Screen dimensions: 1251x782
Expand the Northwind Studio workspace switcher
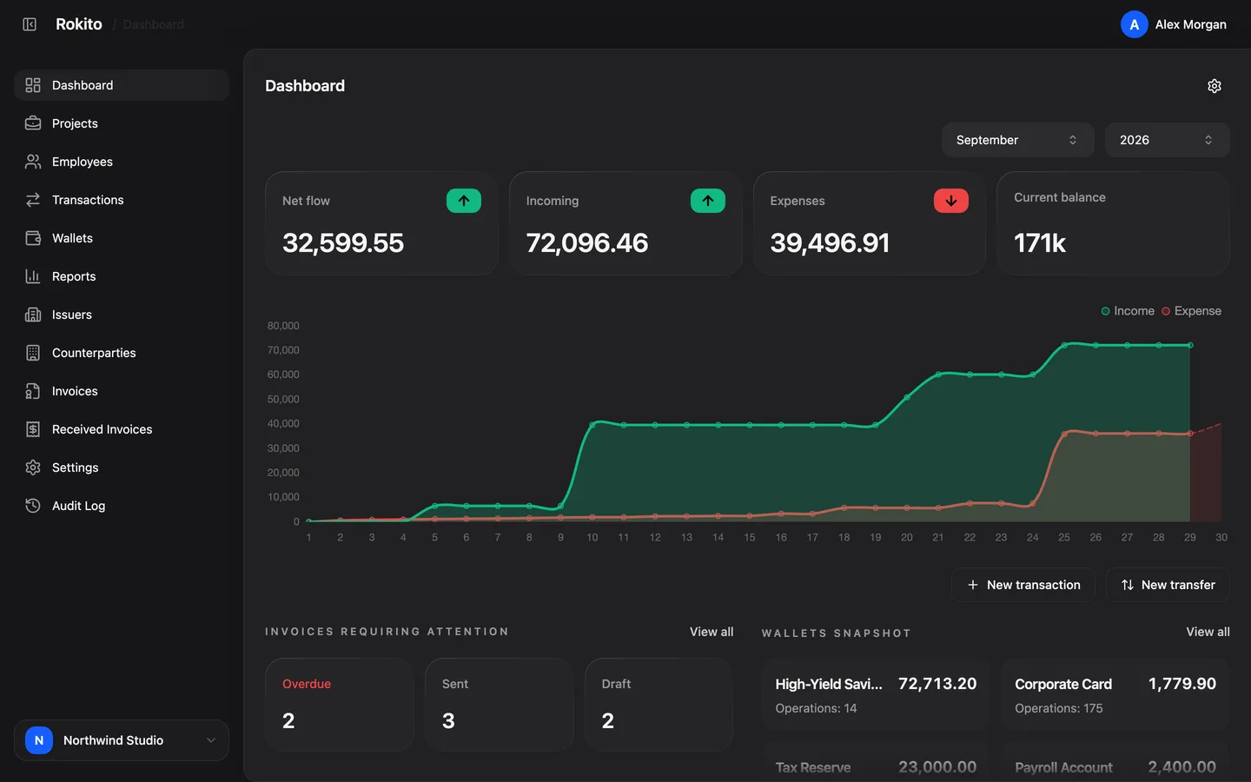coord(122,740)
